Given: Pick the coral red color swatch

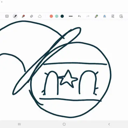Looking at the screenshot, I should pos(51,16).
